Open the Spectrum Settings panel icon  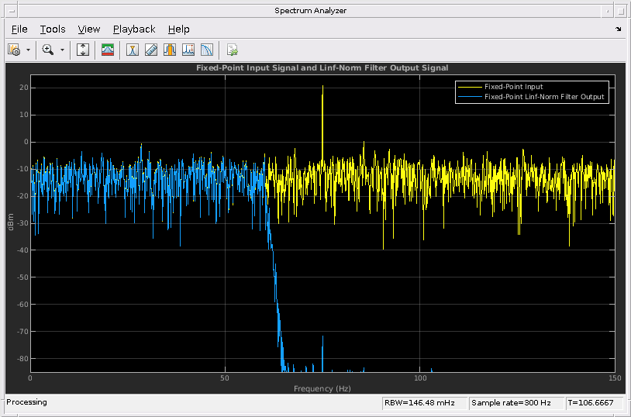click(x=109, y=50)
